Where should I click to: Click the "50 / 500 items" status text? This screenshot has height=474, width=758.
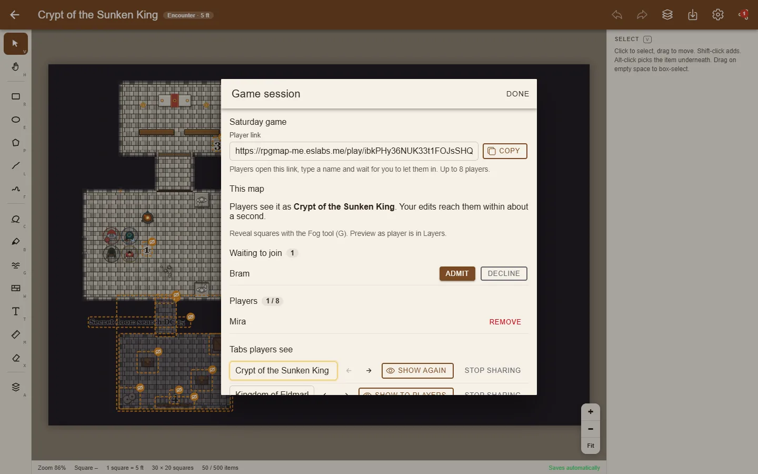point(220,468)
